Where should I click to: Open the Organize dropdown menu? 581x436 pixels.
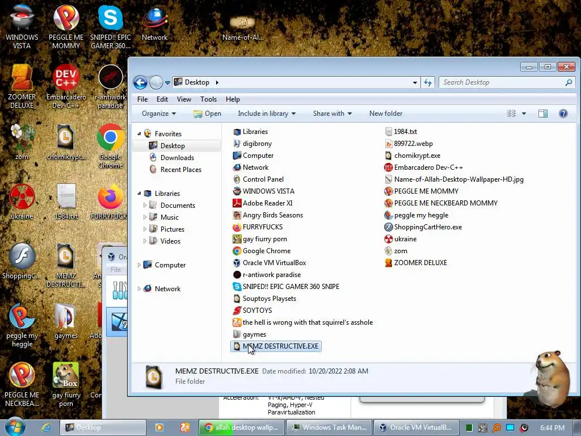coord(159,114)
